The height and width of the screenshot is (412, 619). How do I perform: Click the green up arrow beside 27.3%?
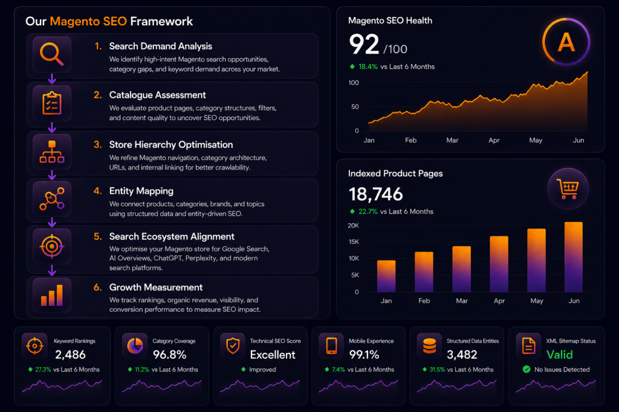pyautogui.click(x=30, y=369)
